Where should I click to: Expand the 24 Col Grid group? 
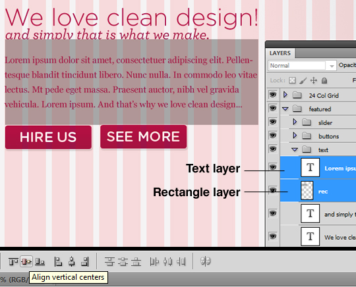pos(285,95)
